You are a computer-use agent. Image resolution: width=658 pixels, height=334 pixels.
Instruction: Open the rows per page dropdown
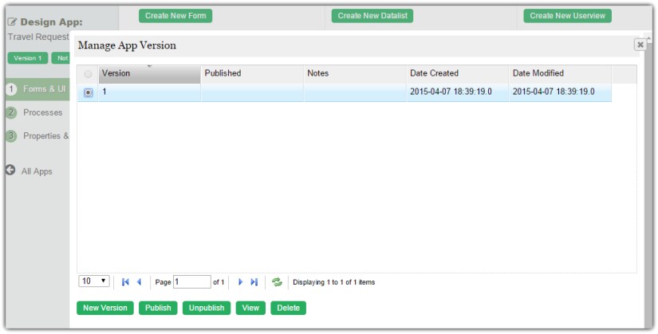pyautogui.click(x=94, y=281)
